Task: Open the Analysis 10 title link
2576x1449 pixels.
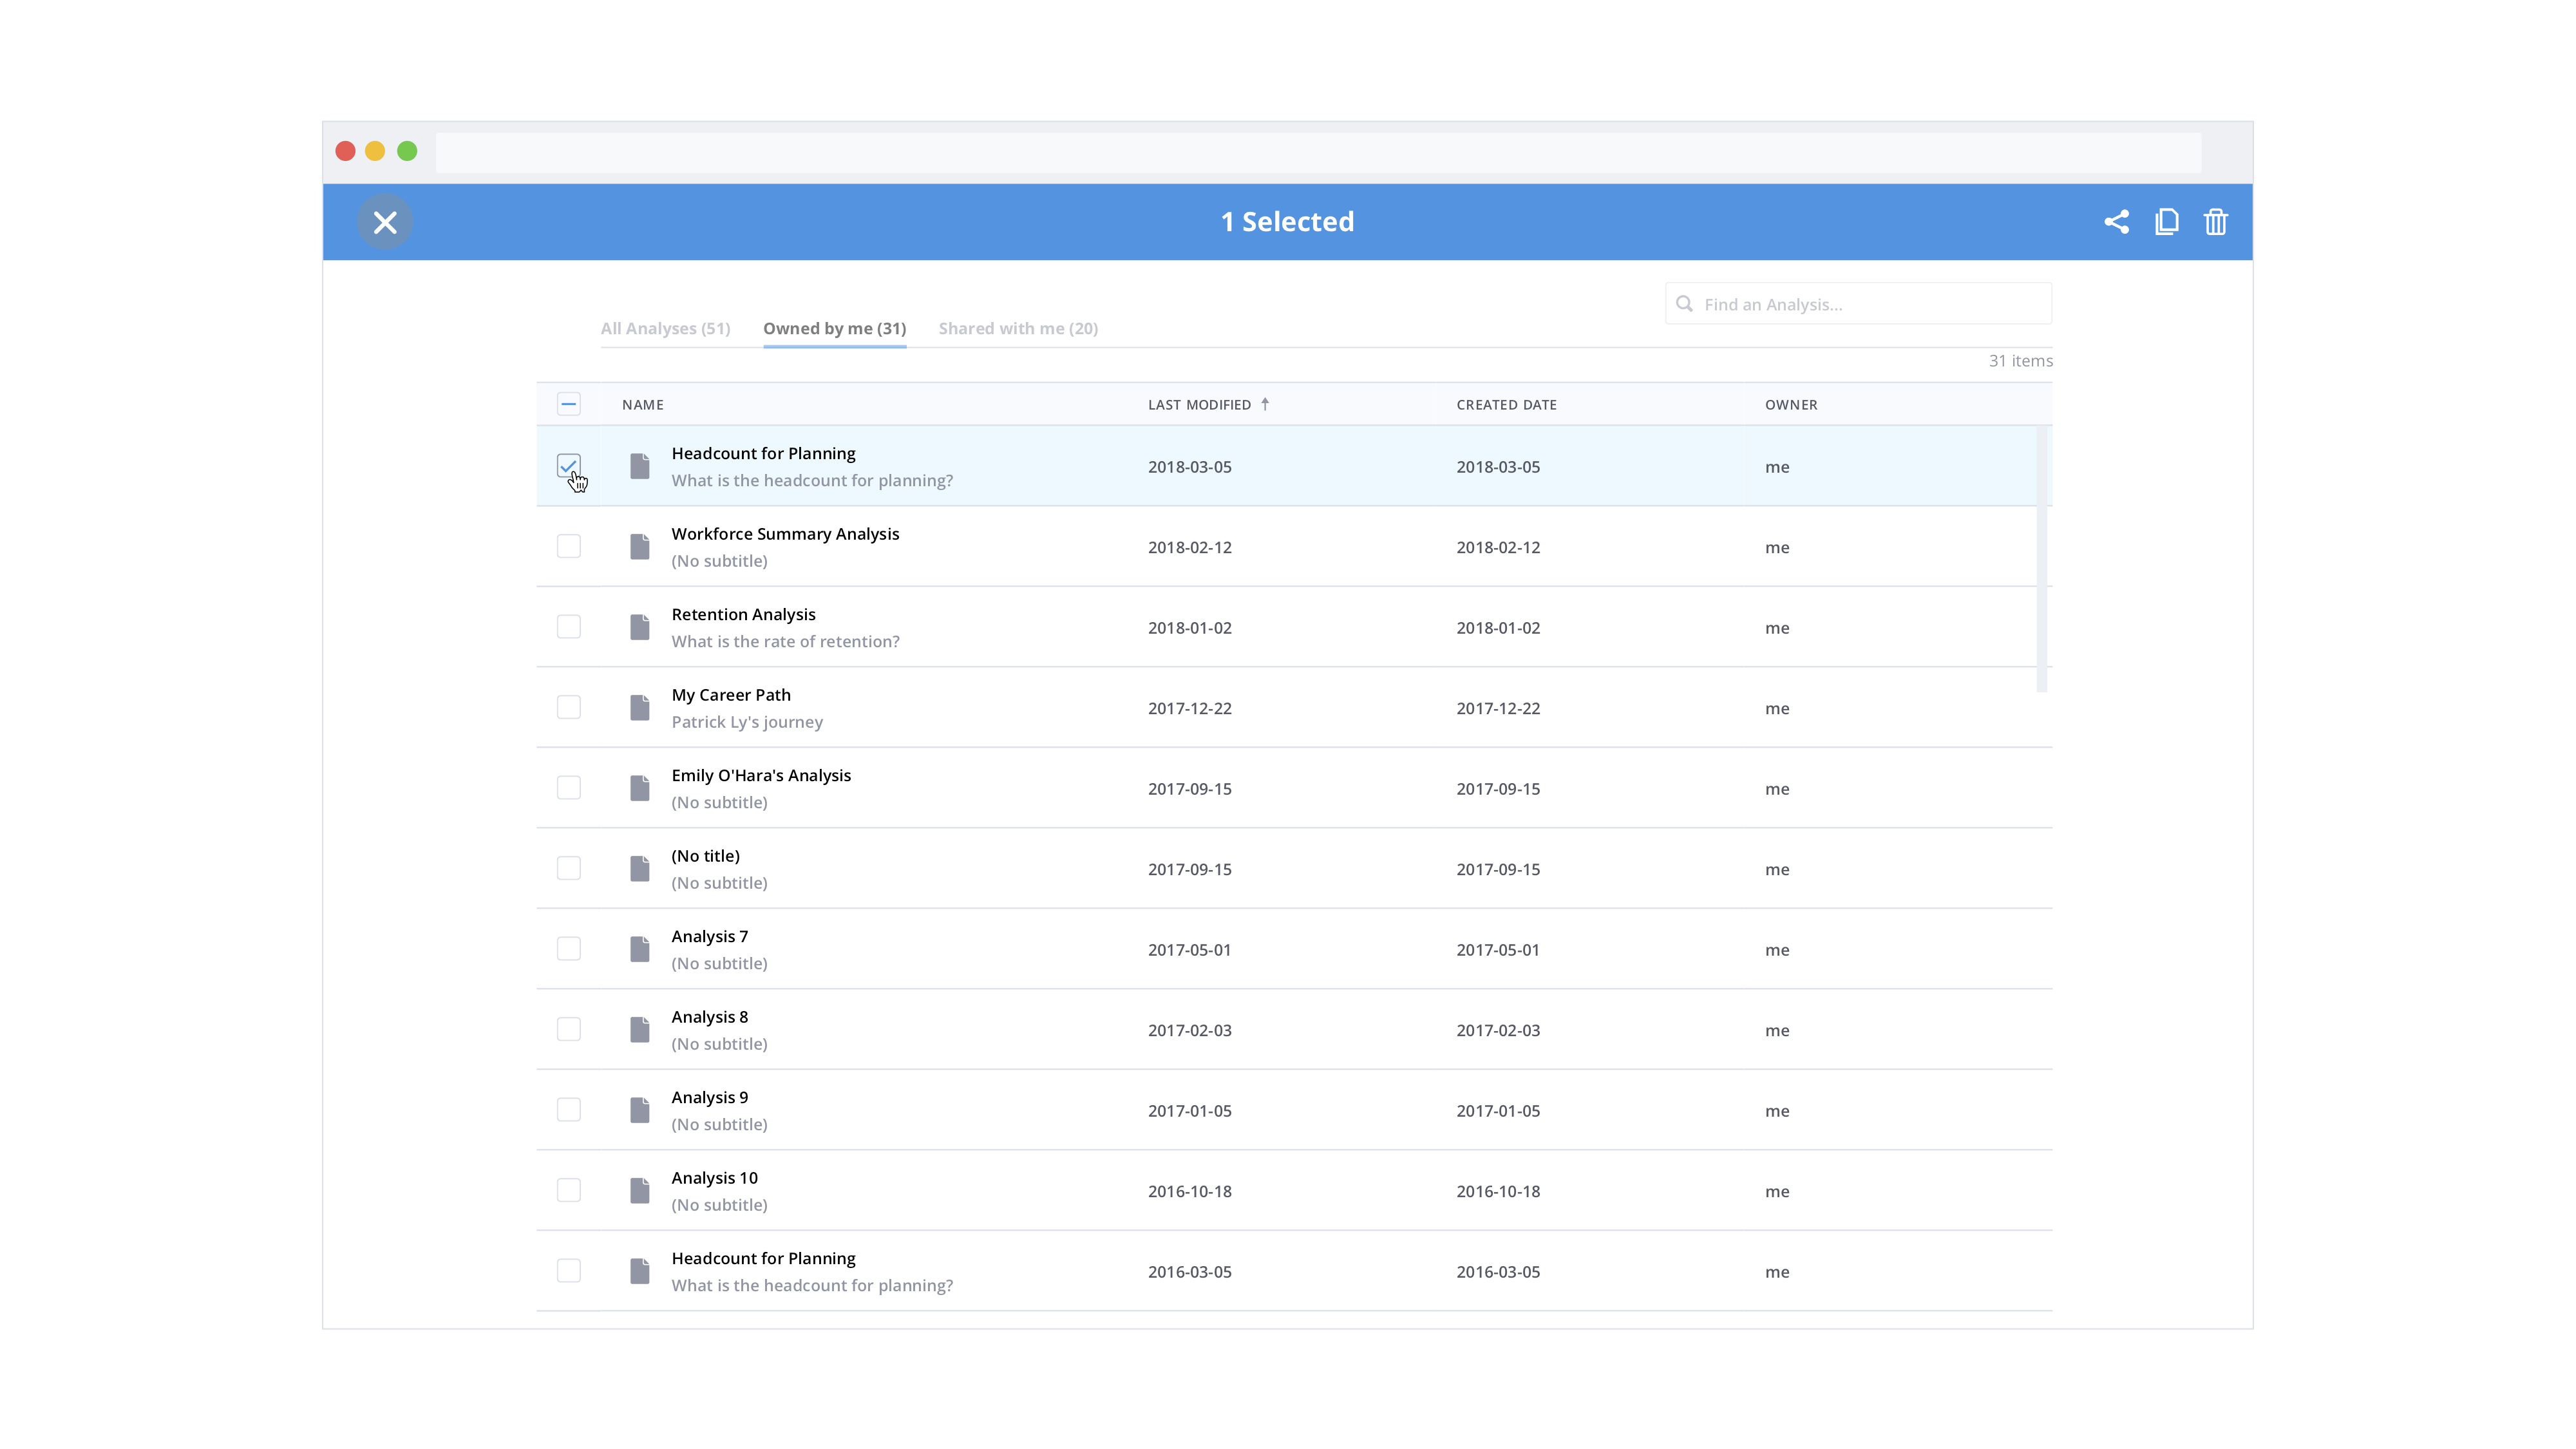Action: (x=714, y=1178)
